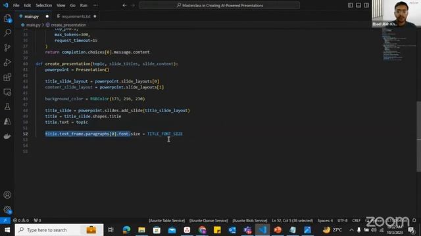Click main.py in the breadcrumb
Viewport: 421px width, 236px height.
tap(33, 25)
